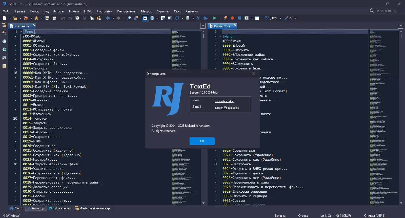
Task: Click the blue back navigation arrow
Action: [x=108, y=18]
